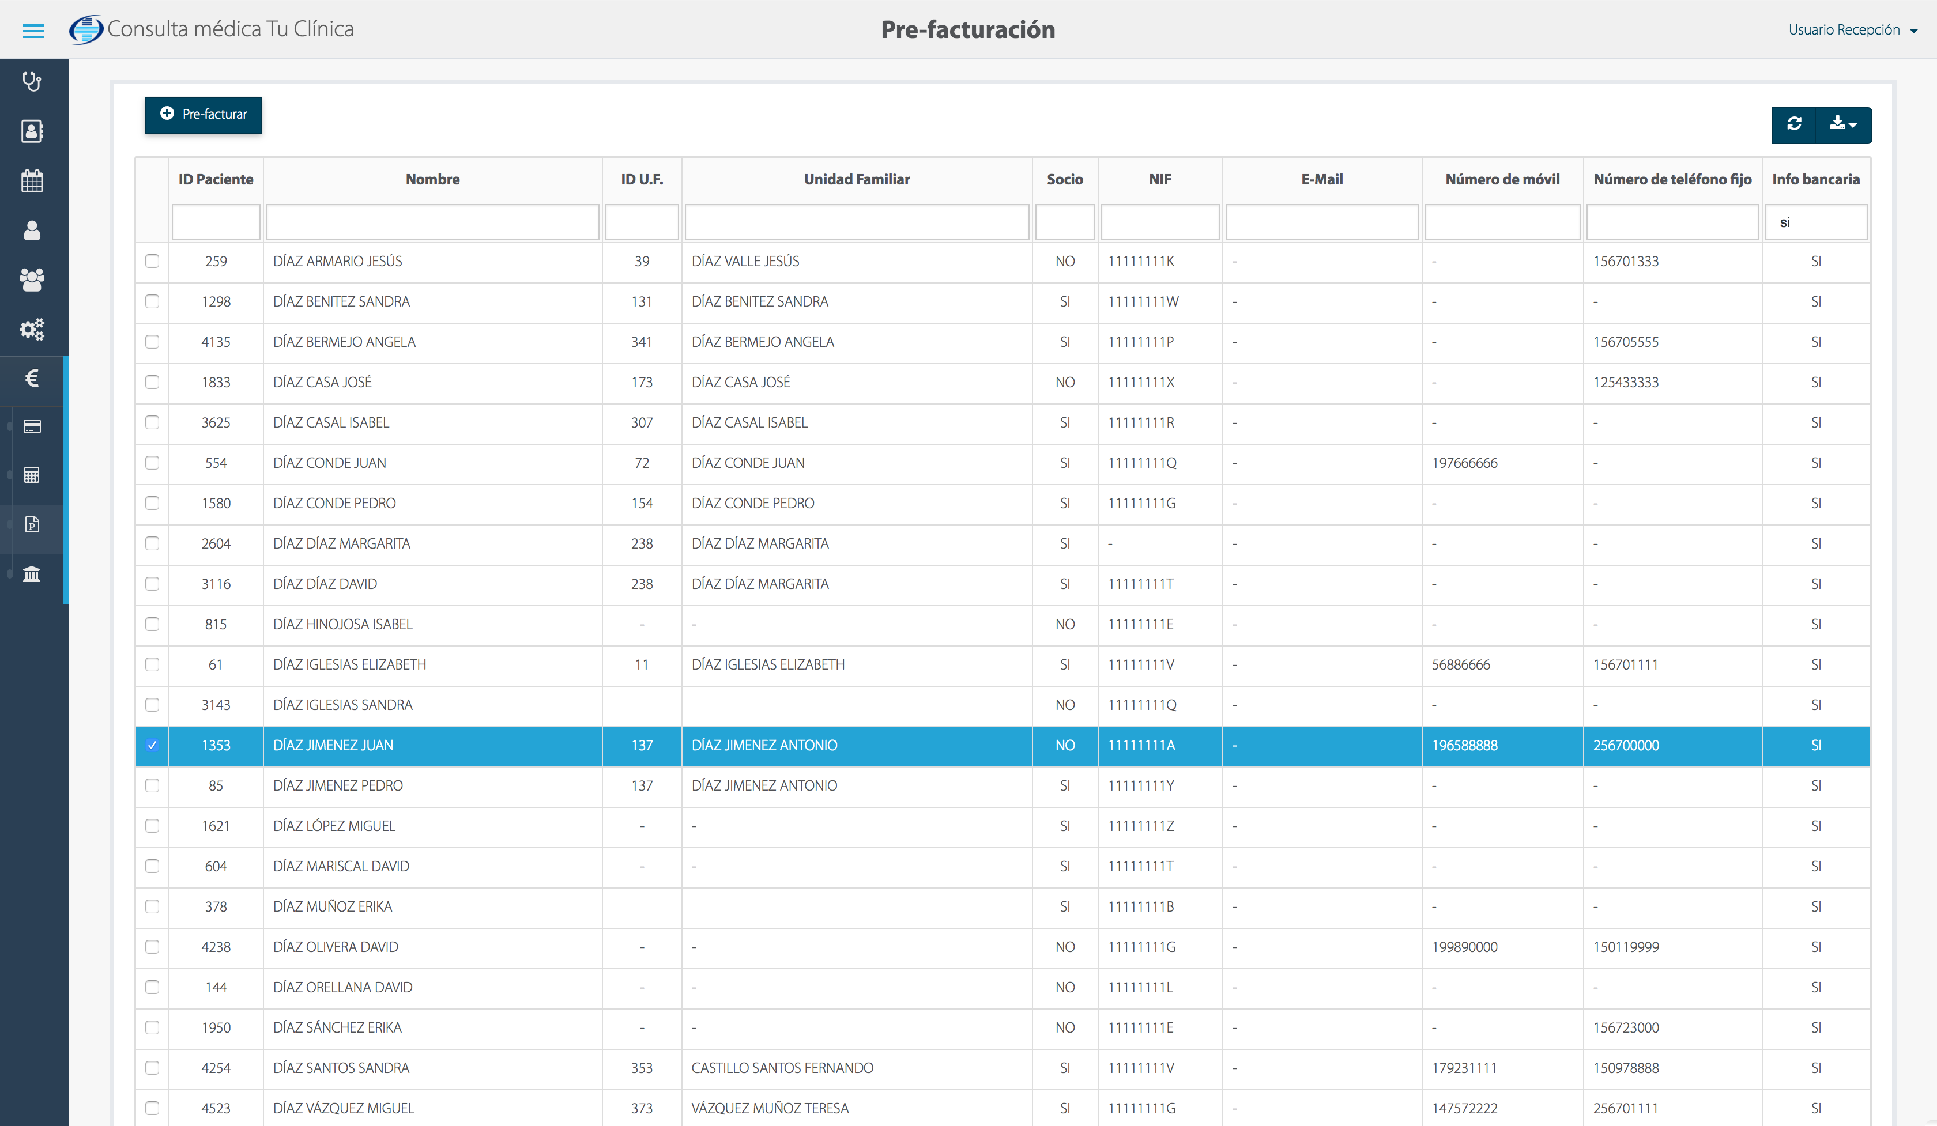Open the calendar sidebar icon
1937x1126 pixels.
pos(32,182)
